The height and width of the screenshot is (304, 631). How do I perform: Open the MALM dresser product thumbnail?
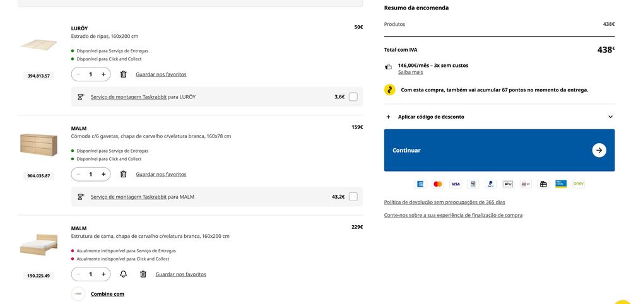coord(38,144)
